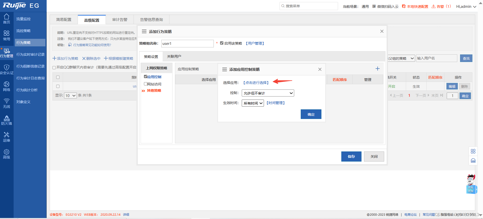This screenshot has height=219, width=483.
Task: Click the headset help icon
Action: [70, 45]
